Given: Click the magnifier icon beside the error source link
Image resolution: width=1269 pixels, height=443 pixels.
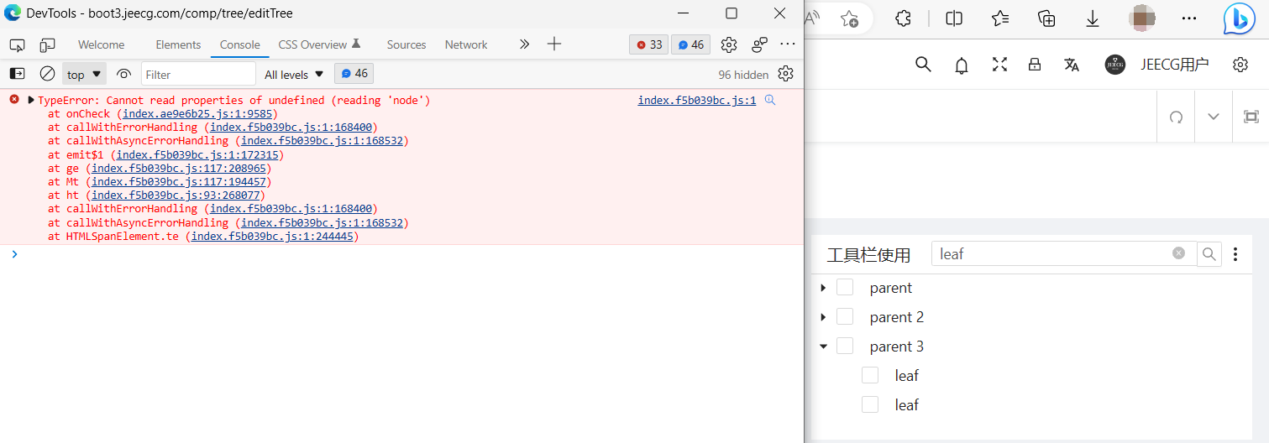Looking at the screenshot, I should (769, 100).
